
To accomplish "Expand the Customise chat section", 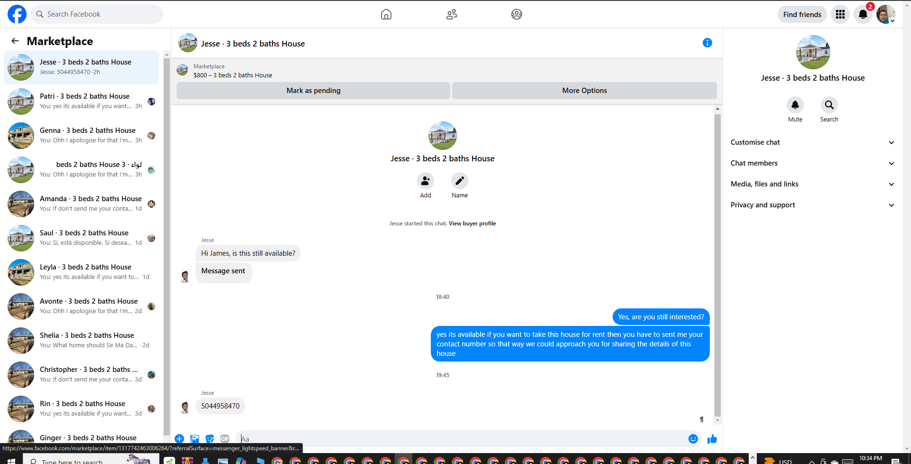I will 812,142.
